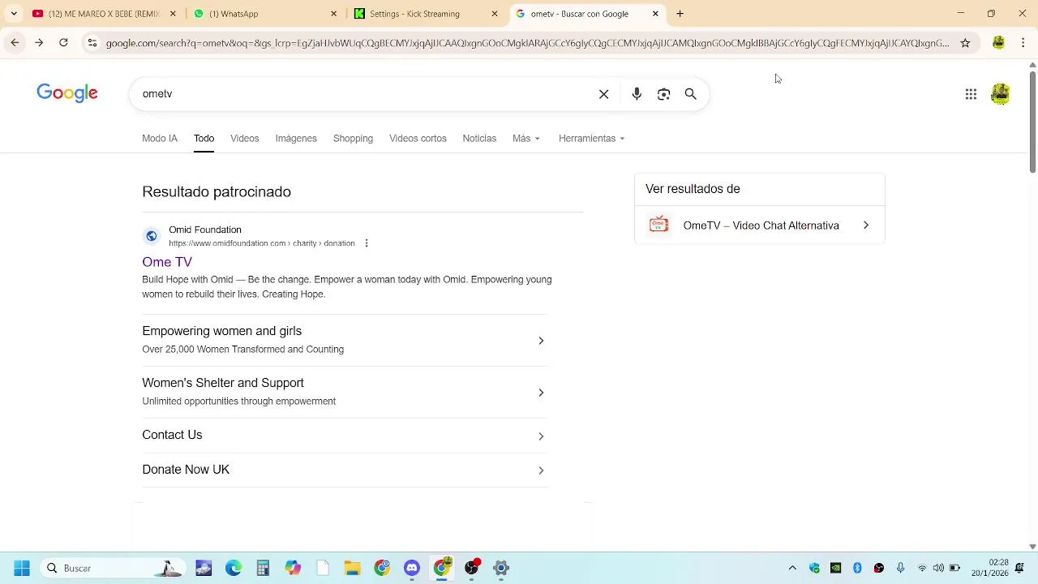This screenshot has width=1038, height=584.
Task: Clear the search box with X icon
Action: pos(603,94)
